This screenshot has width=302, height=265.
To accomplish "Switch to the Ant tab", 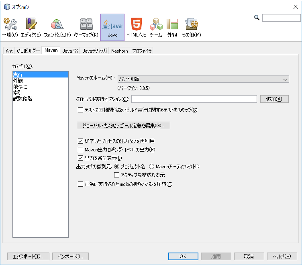I will pyautogui.click(x=9, y=51).
